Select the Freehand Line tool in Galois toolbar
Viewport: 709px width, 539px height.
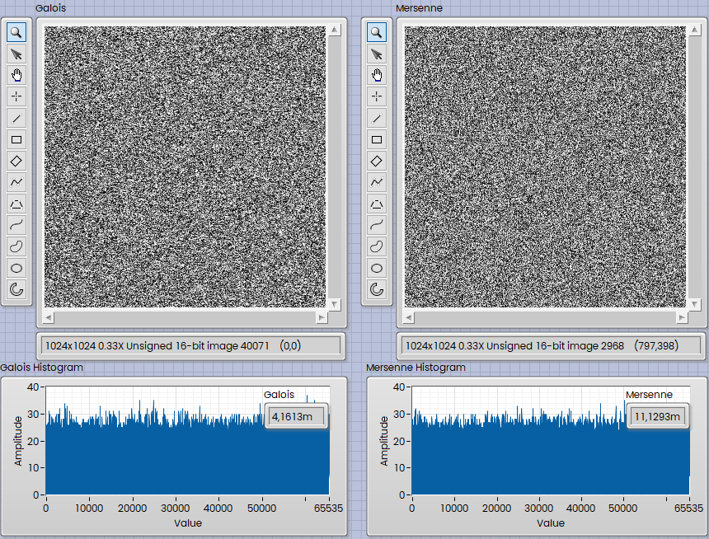[16, 225]
